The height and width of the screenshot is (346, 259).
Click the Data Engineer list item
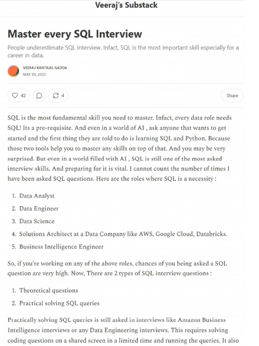[39, 208]
